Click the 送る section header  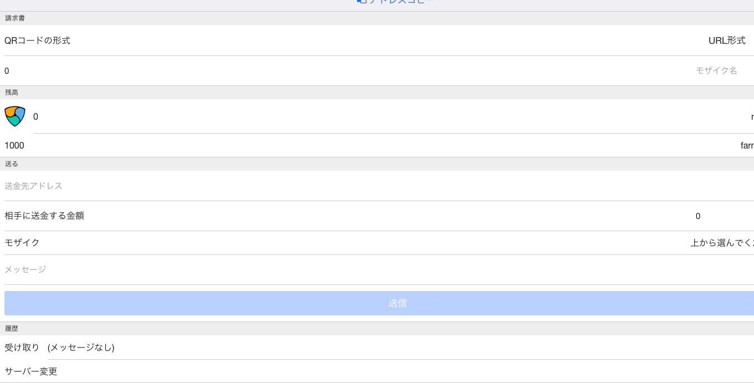coord(12,164)
